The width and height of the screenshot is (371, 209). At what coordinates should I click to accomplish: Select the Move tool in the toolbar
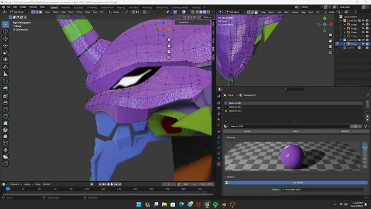5,39
